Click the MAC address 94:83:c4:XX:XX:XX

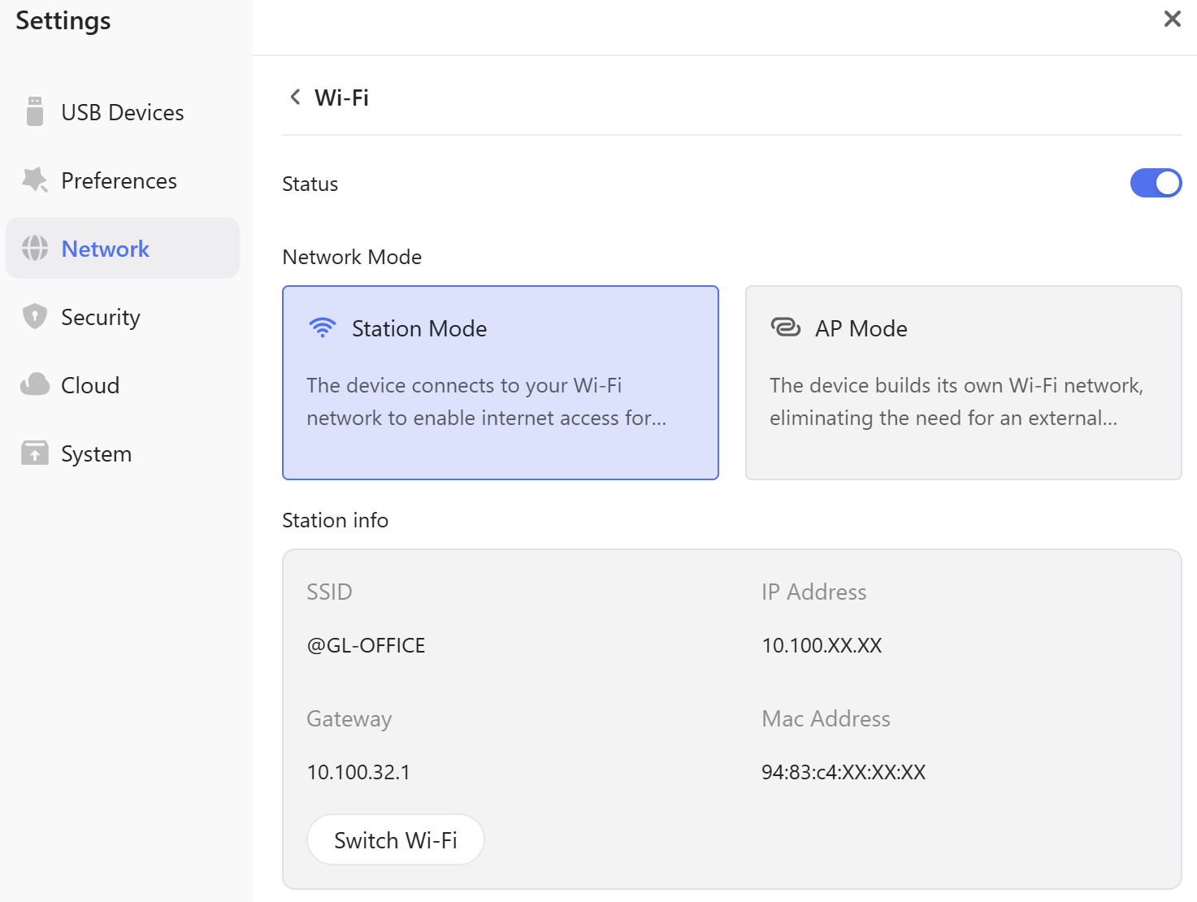[844, 772]
